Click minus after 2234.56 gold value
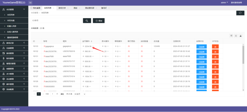This screenshot has height=112, width=247. click(93, 46)
